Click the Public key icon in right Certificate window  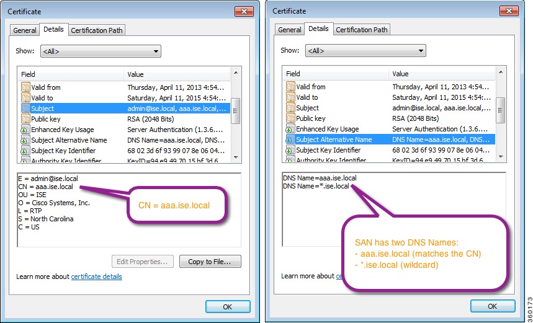coord(290,118)
